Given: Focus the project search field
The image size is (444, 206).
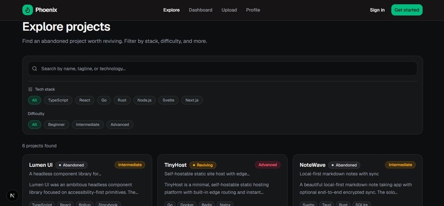Looking at the screenshot, I should pyautogui.click(x=223, y=68).
